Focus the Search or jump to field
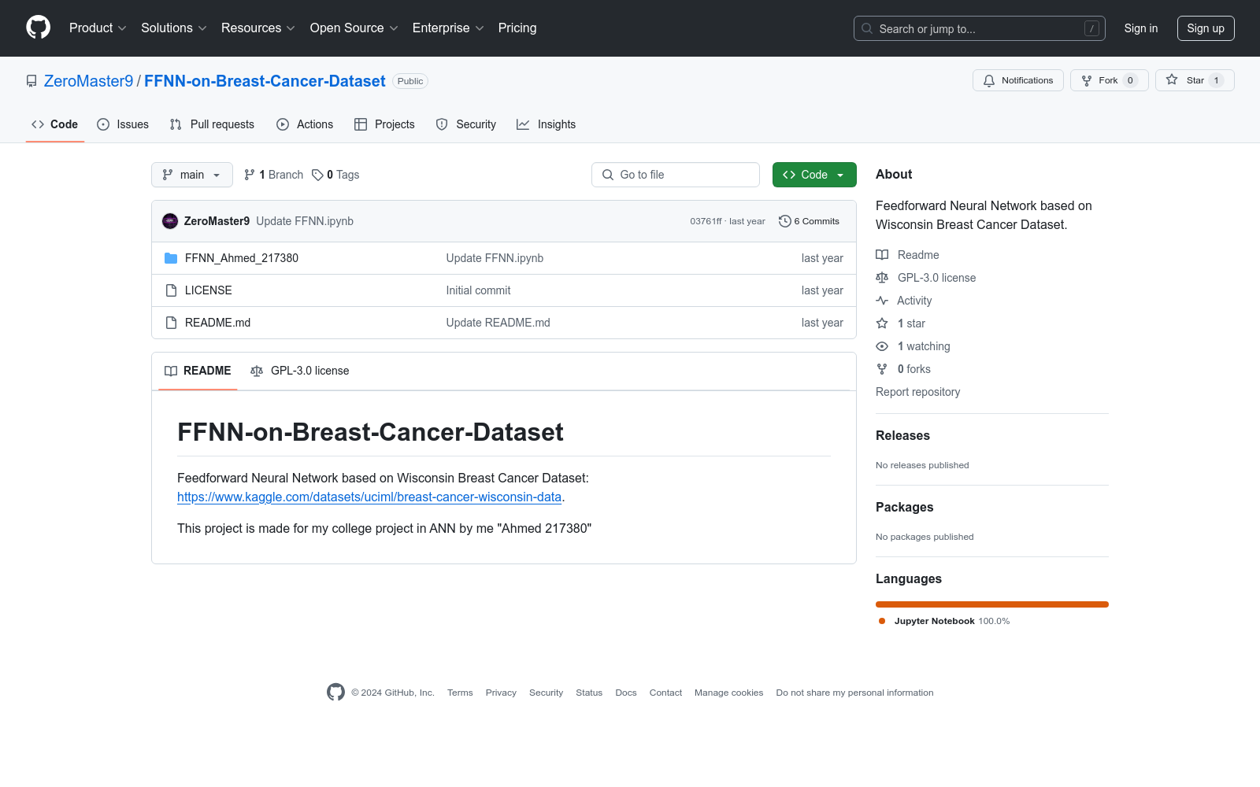This screenshot has width=1260, height=787. pyautogui.click(x=980, y=28)
